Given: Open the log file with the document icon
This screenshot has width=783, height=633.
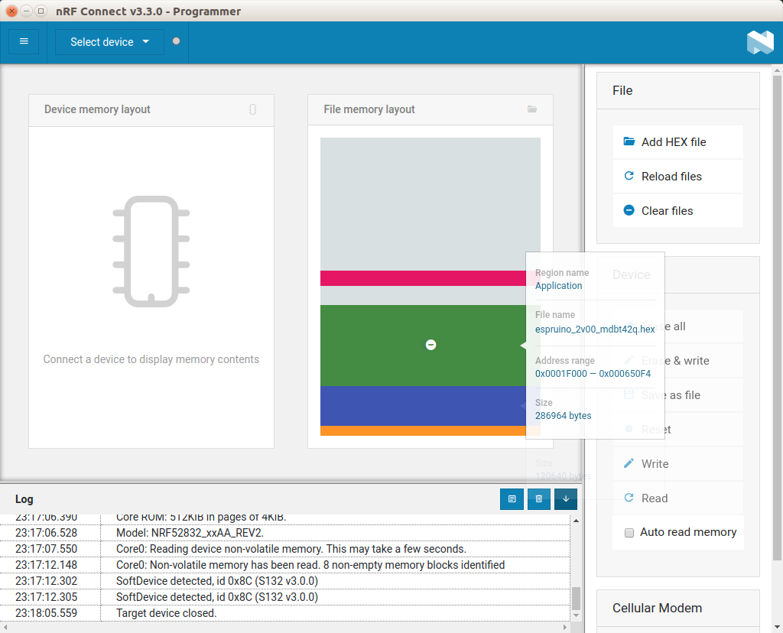Looking at the screenshot, I should point(512,498).
